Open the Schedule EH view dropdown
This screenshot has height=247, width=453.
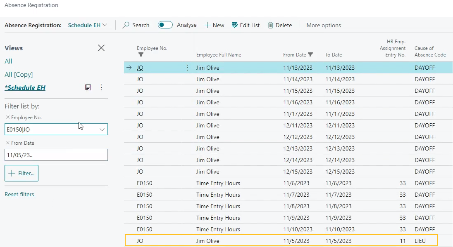click(106, 25)
